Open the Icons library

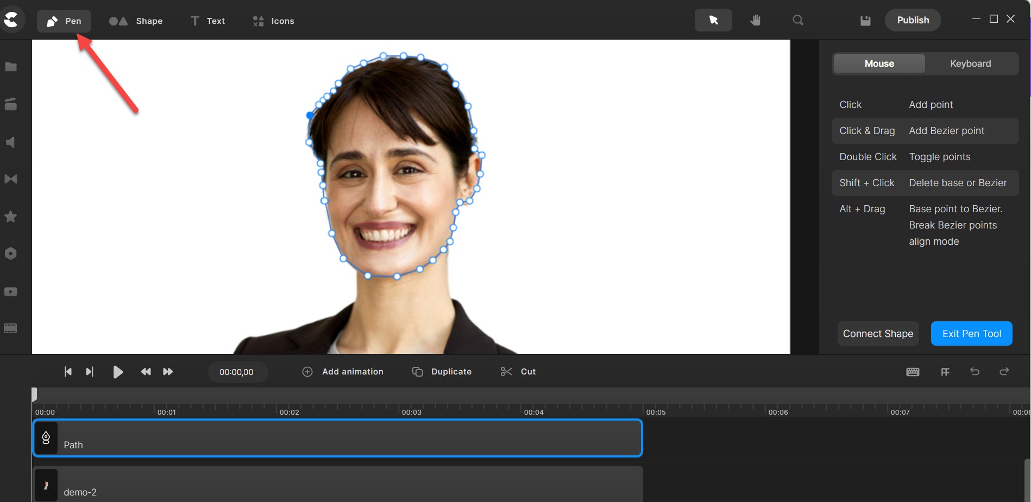pyautogui.click(x=272, y=21)
